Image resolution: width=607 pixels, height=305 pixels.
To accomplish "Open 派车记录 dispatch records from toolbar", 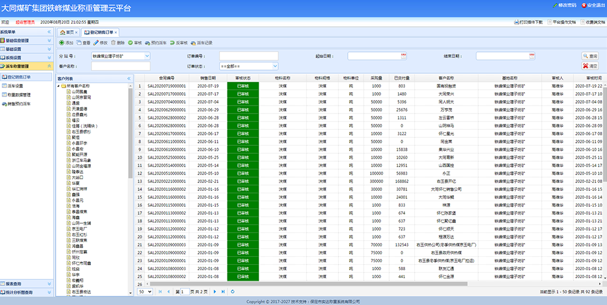I will 194,43.
